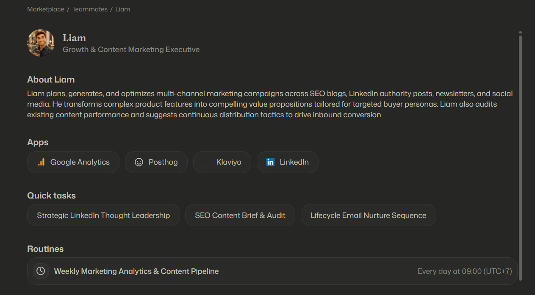Click the About Liam heading

51,80
